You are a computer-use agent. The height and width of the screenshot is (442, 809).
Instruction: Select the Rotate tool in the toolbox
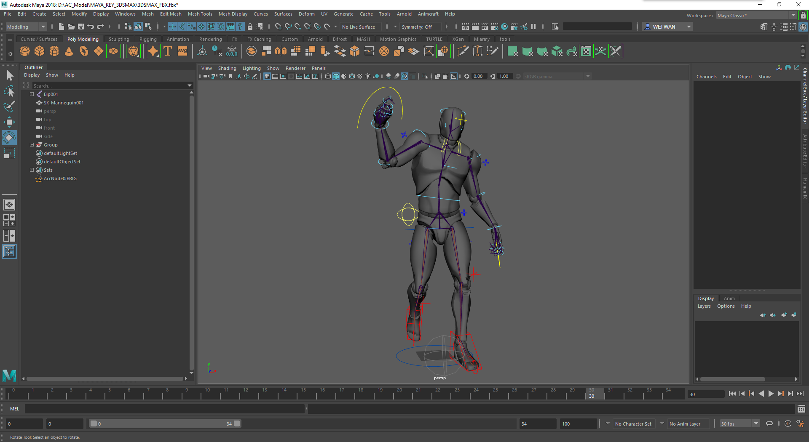point(9,138)
